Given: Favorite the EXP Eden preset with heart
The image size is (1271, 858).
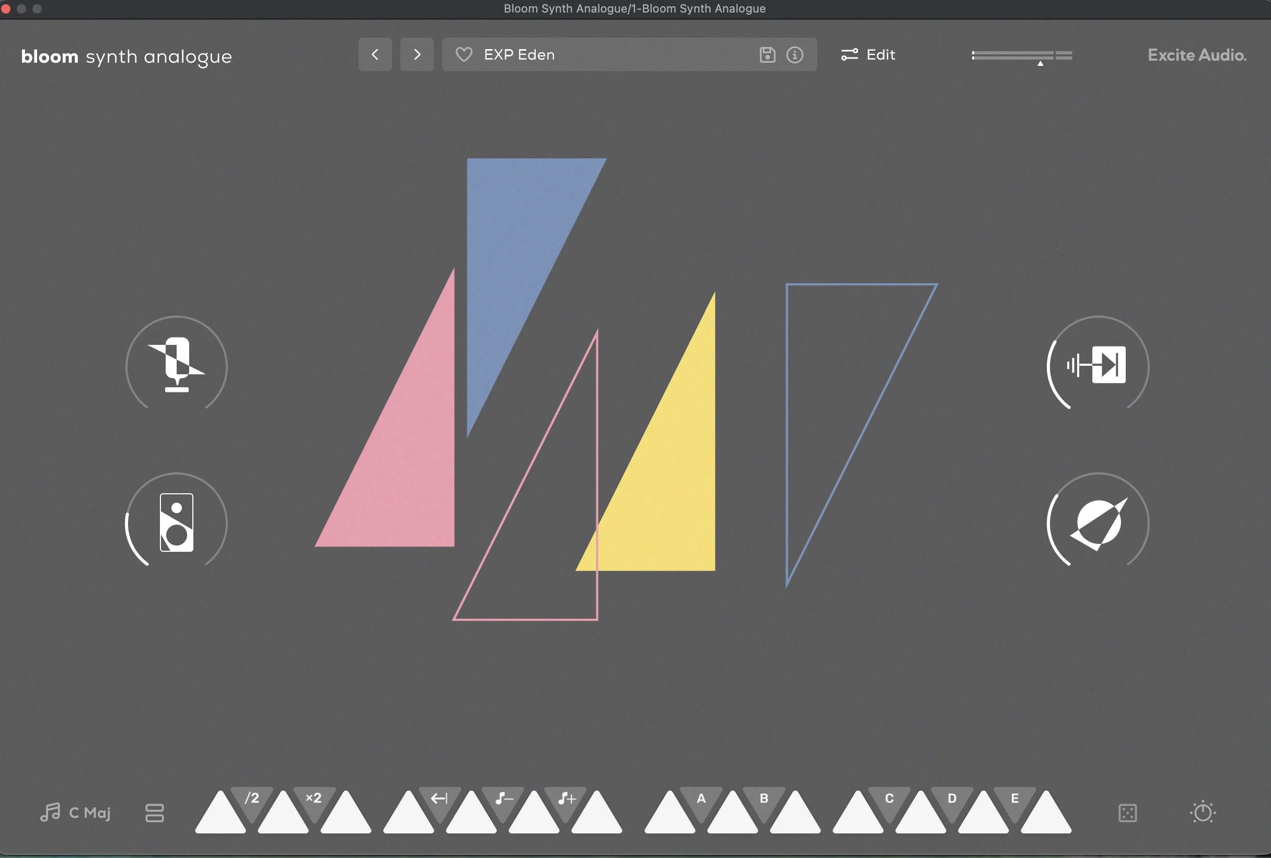Looking at the screenshot, I should [x=464, y=55].
